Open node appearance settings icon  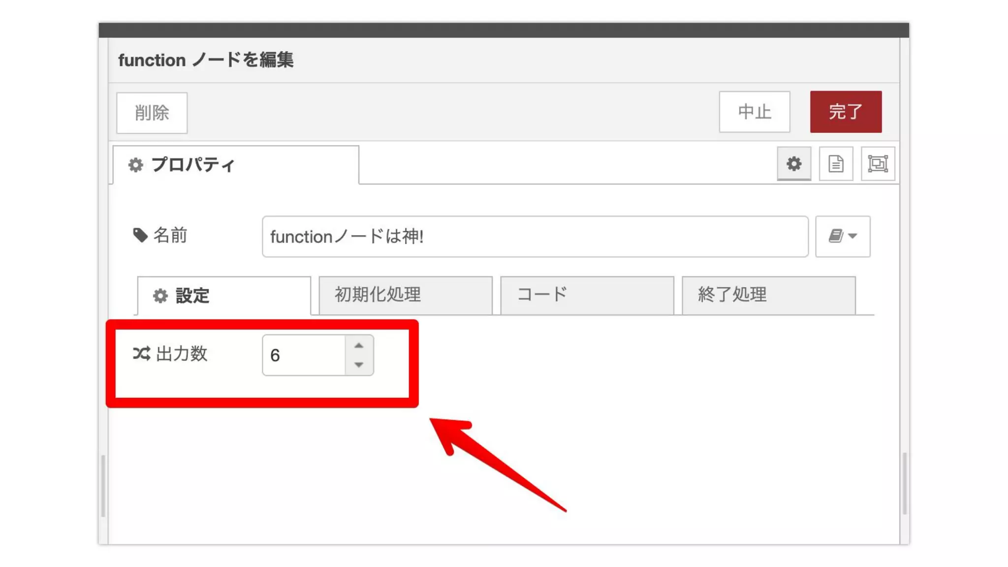(x=878, y=163)
